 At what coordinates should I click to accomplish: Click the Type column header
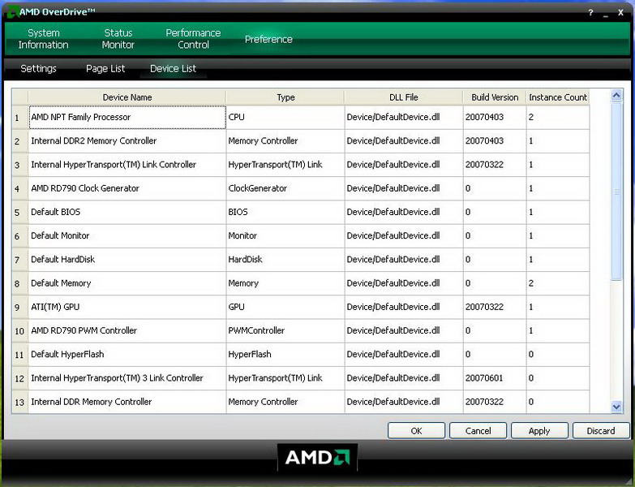[x=285, y=97]
